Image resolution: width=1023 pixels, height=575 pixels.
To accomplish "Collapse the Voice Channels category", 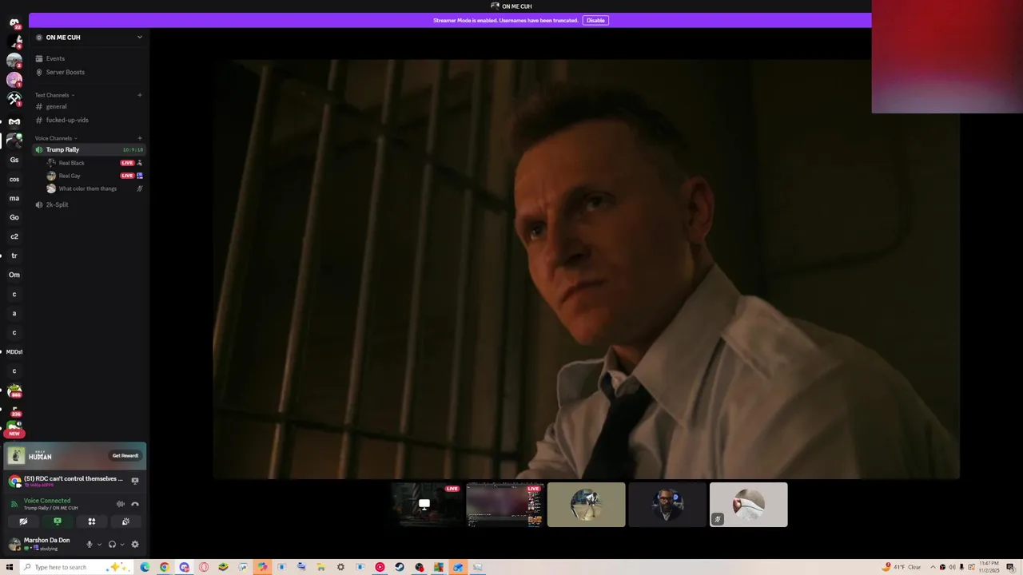I will (55, 138).
